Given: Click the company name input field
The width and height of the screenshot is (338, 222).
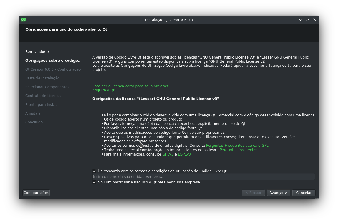Looking at the screenshot, I should pos(203,177).
